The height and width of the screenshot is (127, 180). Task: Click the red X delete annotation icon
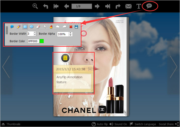(71, 27)
